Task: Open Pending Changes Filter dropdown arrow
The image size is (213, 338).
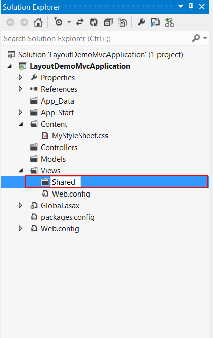Action: point(69,22)
